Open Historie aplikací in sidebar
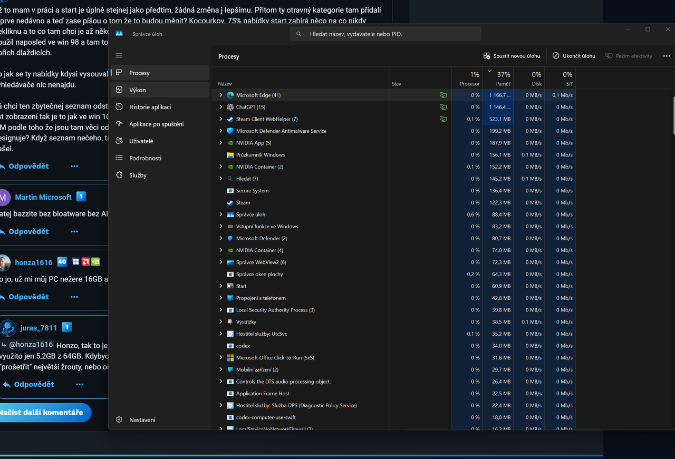 click(x=160, y=107)
